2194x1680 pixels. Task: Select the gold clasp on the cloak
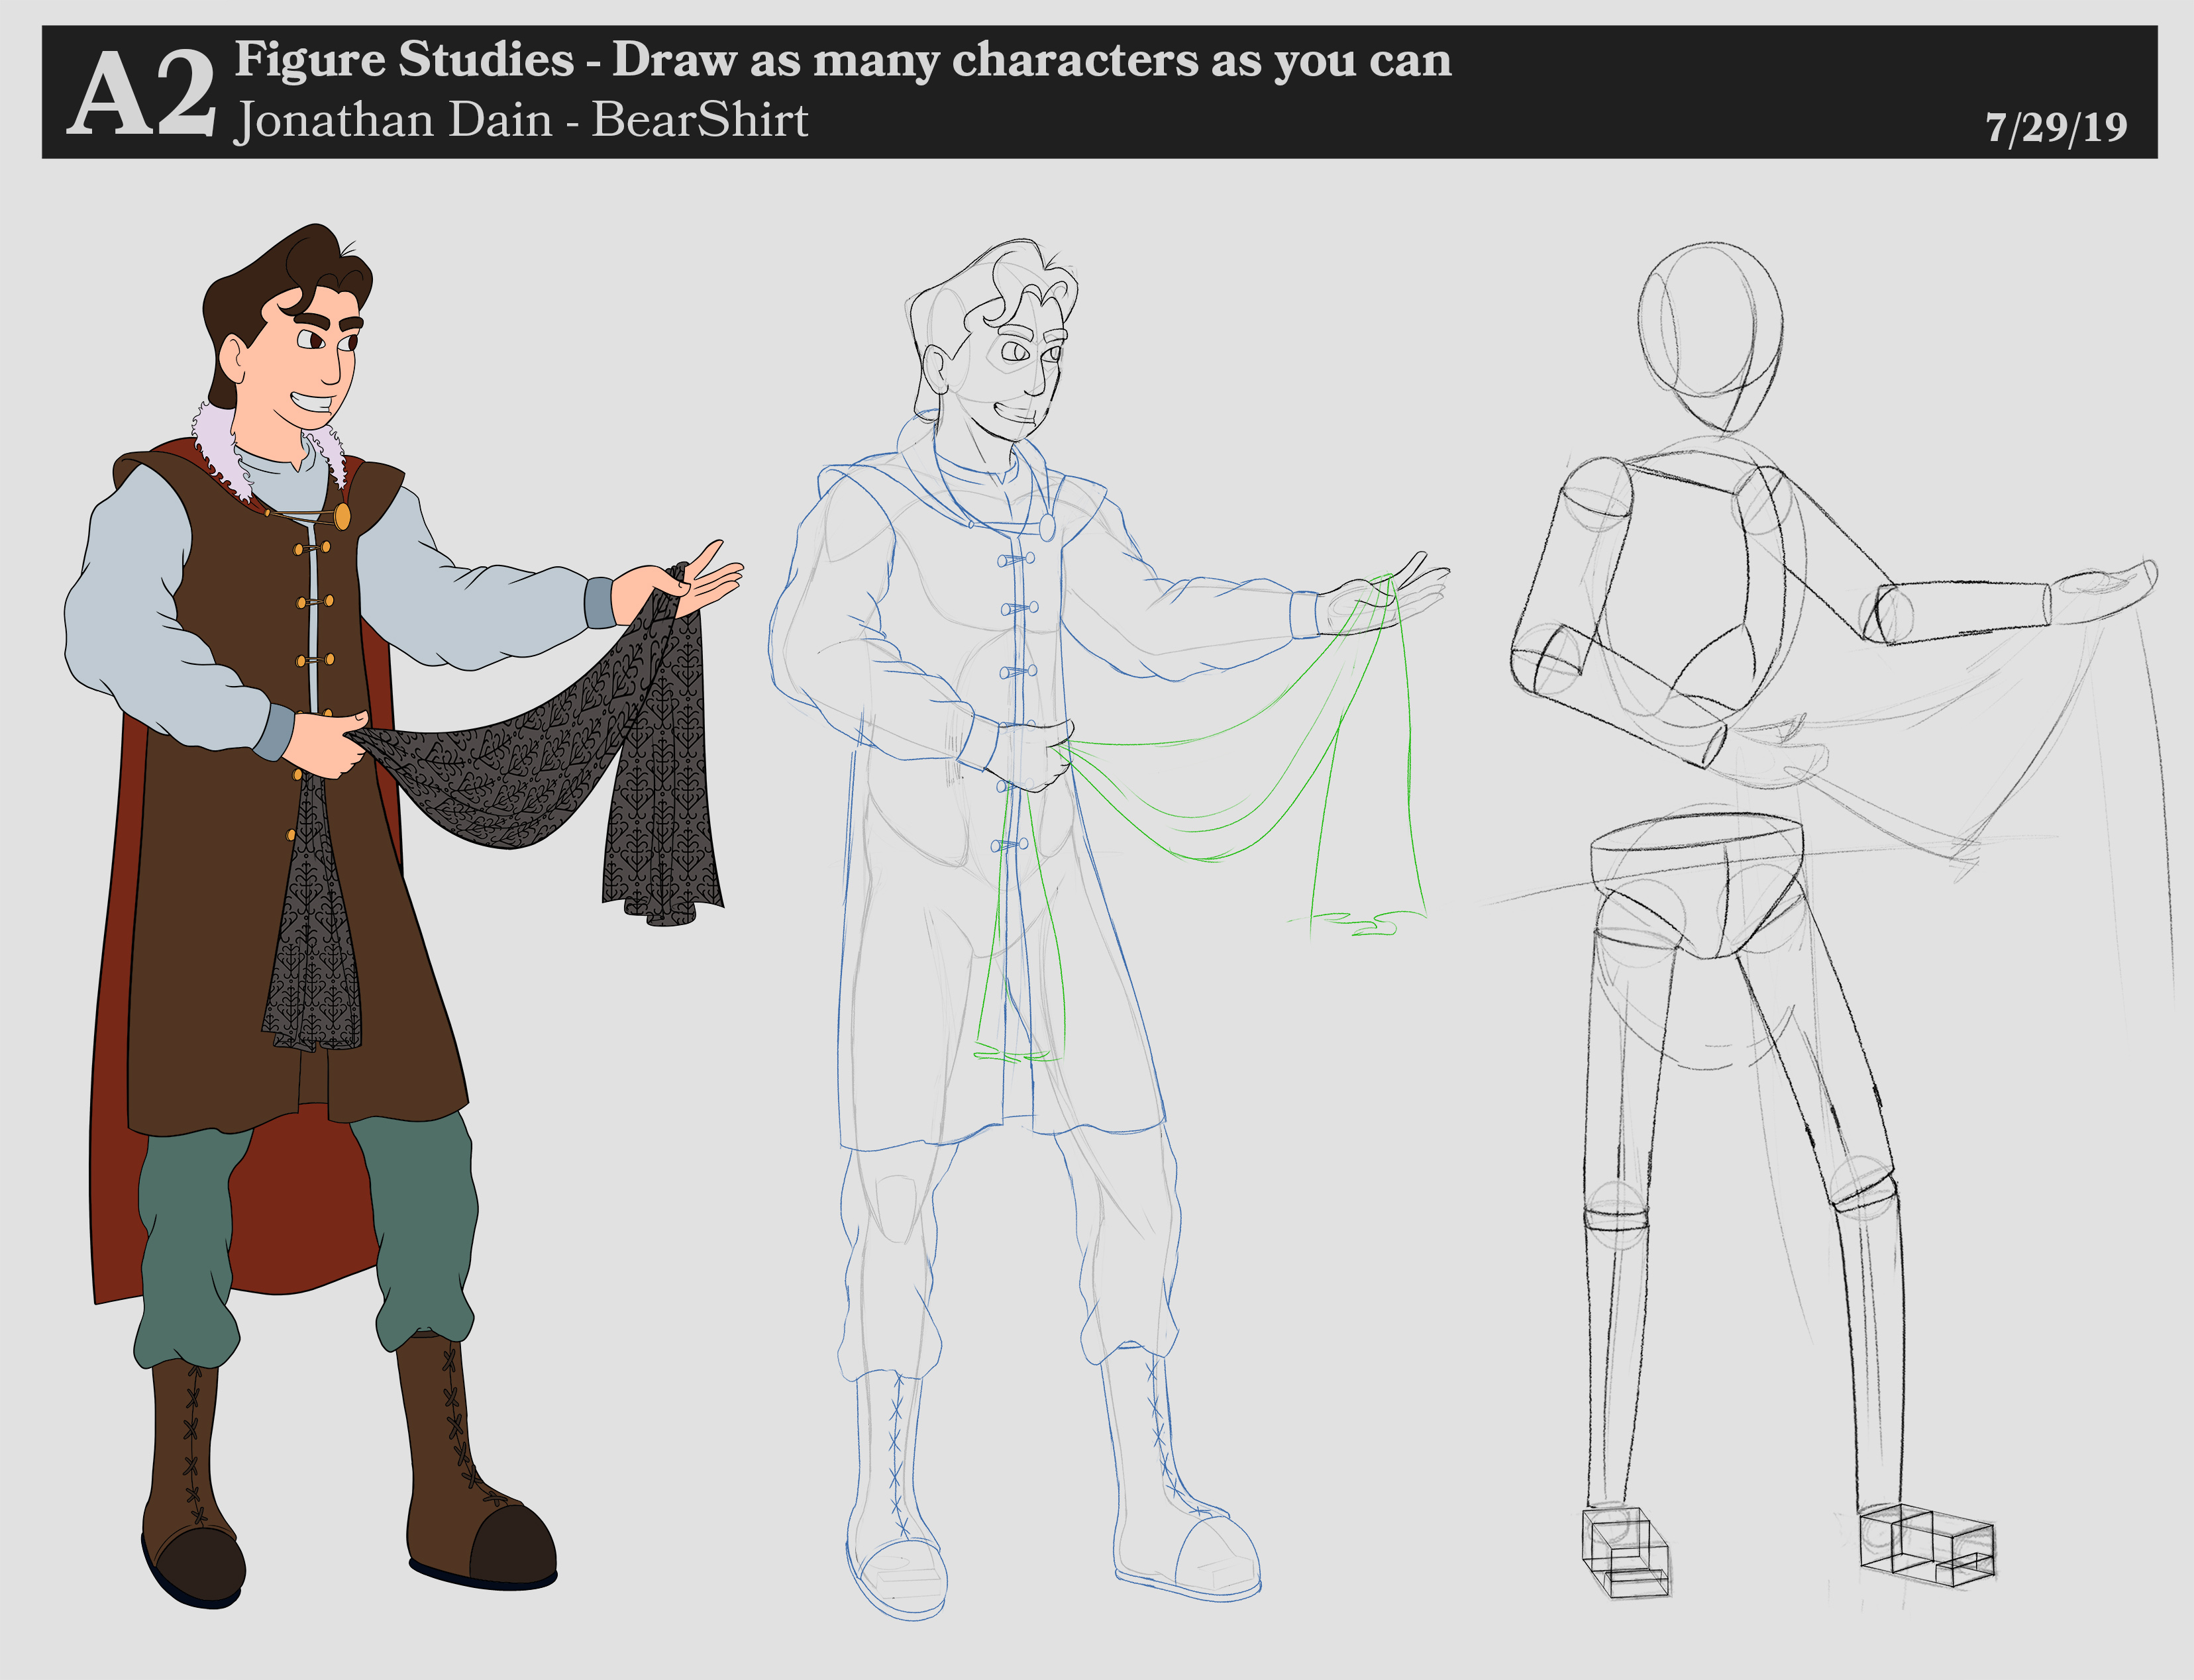tap(342, 516)
